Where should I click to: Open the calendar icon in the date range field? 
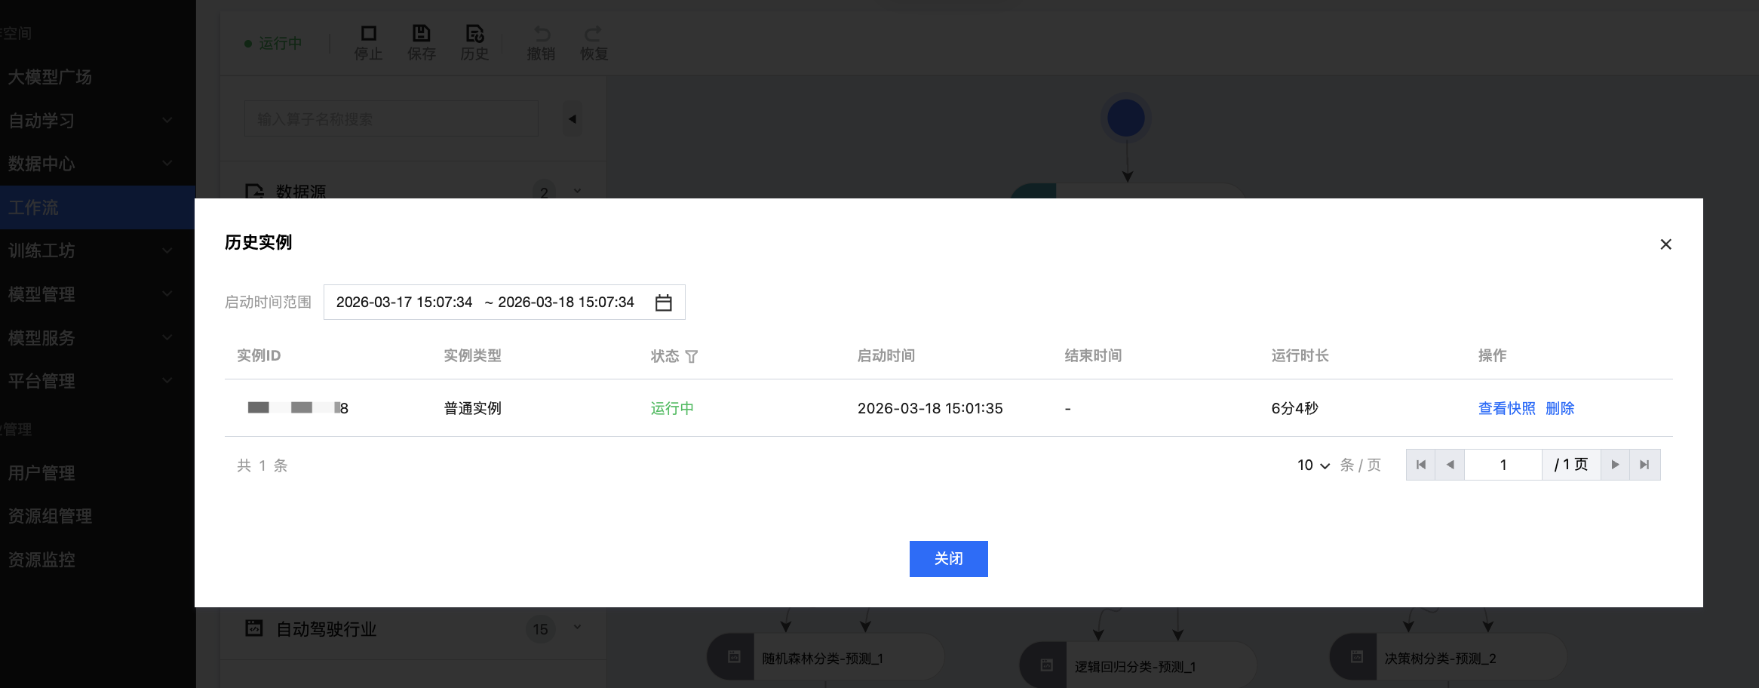coord(663,303)
